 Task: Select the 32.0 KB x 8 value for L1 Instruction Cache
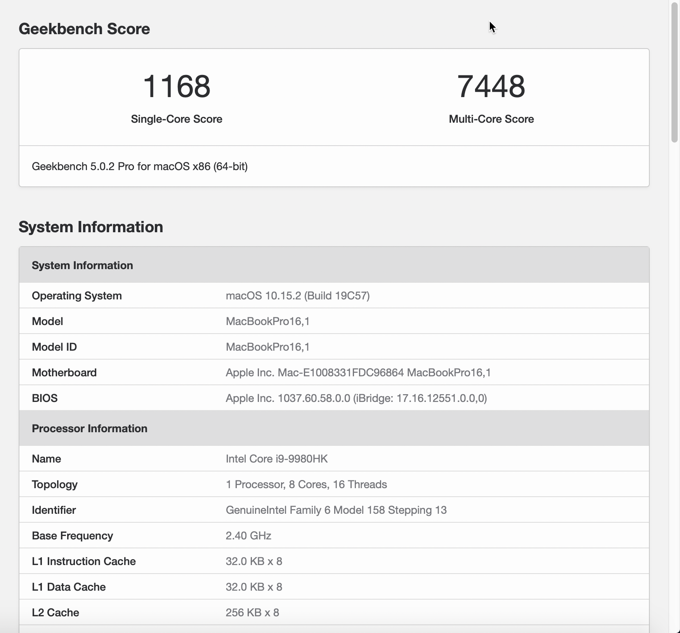click(x=254, y=562)
